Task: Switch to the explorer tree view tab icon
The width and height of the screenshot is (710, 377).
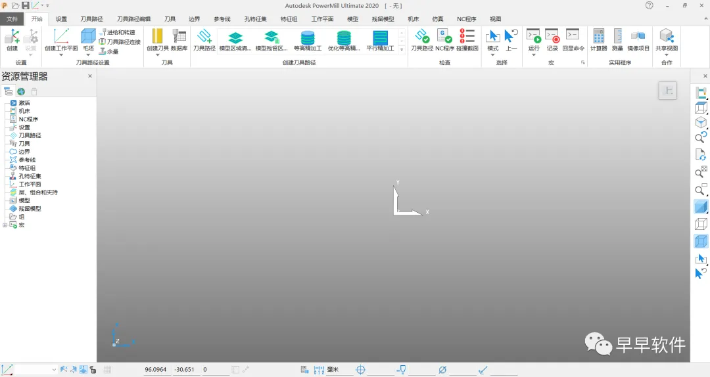Action: tap(8, 91)
